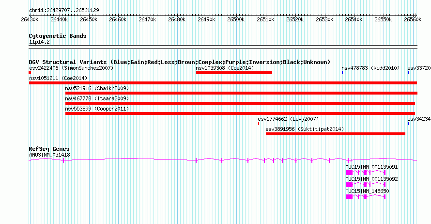Select the MUC15 NM_001135091 transcript glyph
Image resolution: width=431 pixels, height=224 pixels.
366,173
